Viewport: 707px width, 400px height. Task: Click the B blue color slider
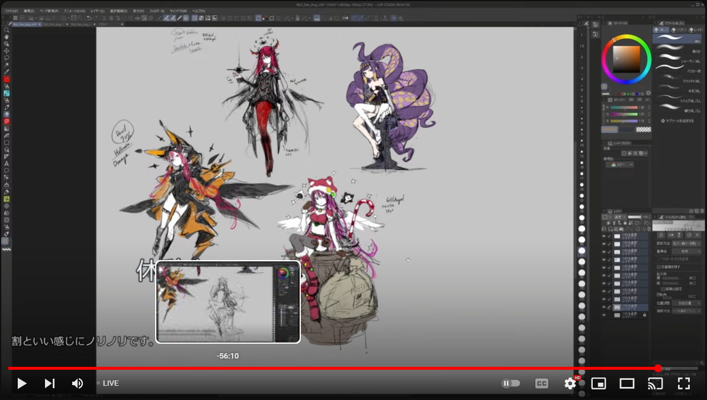[x=624, y=121]
